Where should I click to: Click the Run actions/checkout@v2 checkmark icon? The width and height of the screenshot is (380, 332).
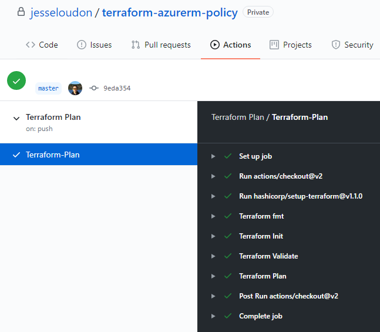coord(228,176)
